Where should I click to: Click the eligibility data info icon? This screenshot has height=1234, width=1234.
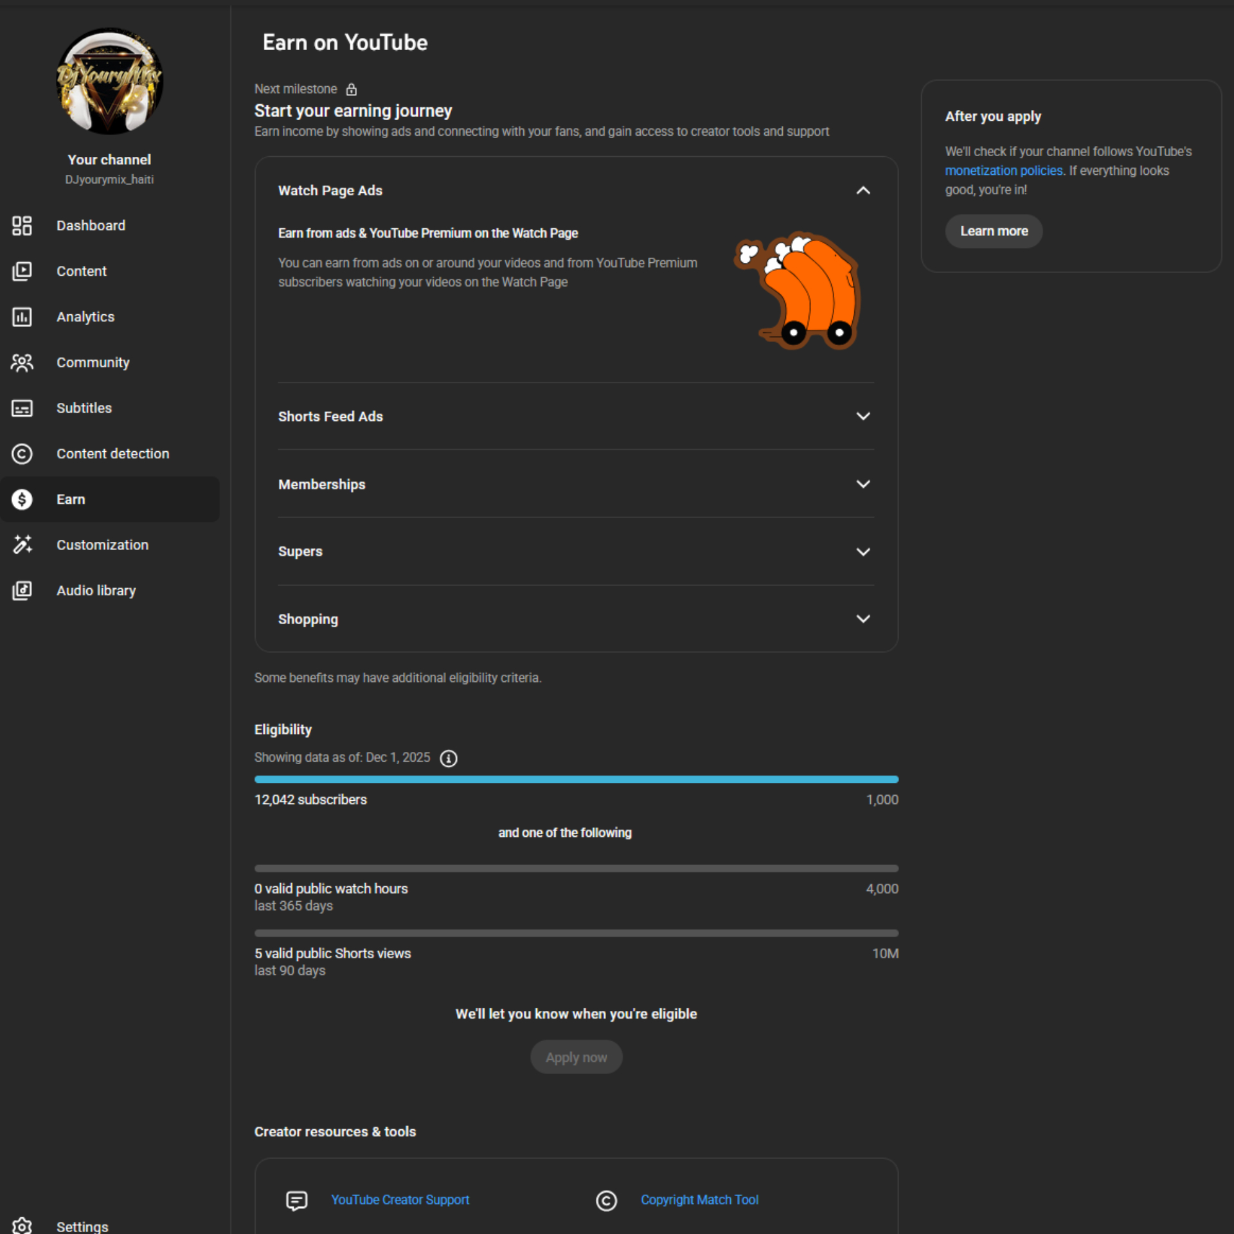point(449,758)
